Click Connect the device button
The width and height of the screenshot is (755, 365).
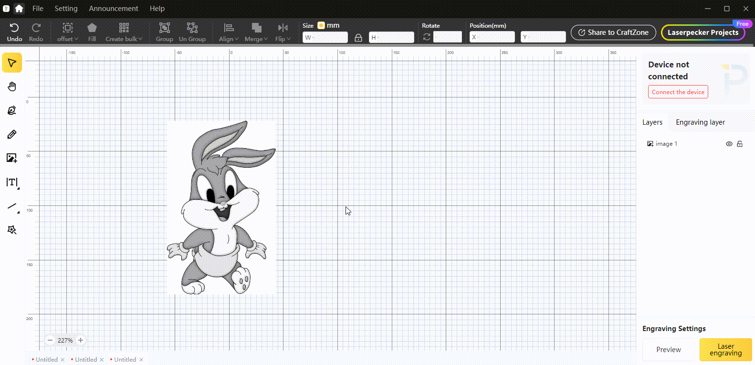(678, 92)
